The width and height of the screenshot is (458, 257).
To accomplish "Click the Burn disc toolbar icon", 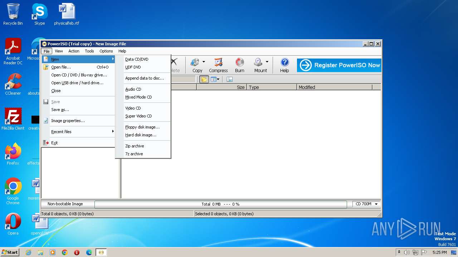I will coord(240,65).
